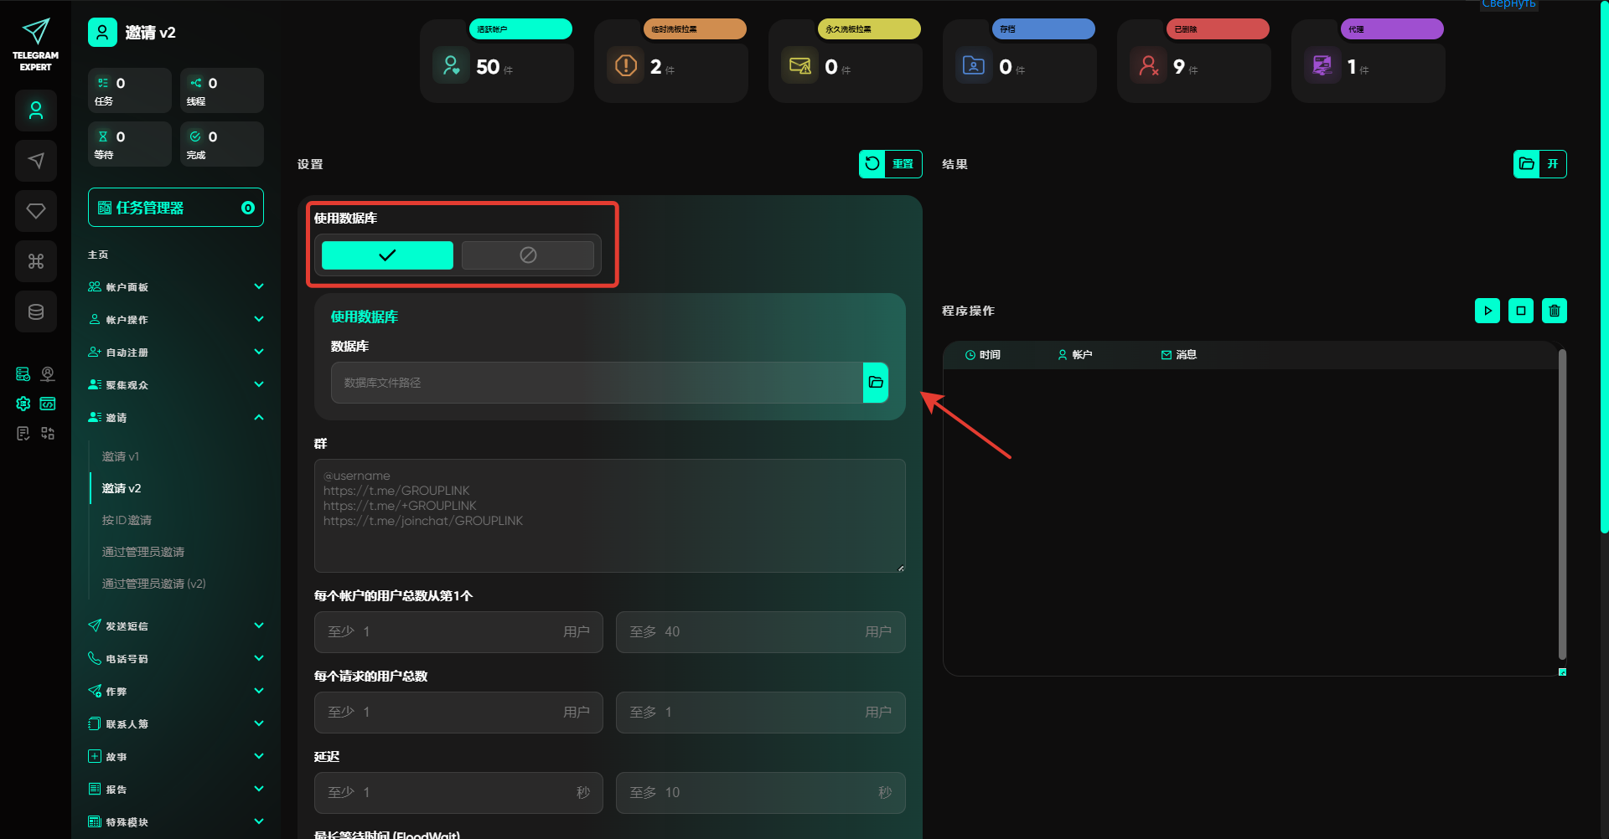
Task: Click the command key icon in sidebar
Action: click(36, 261)
